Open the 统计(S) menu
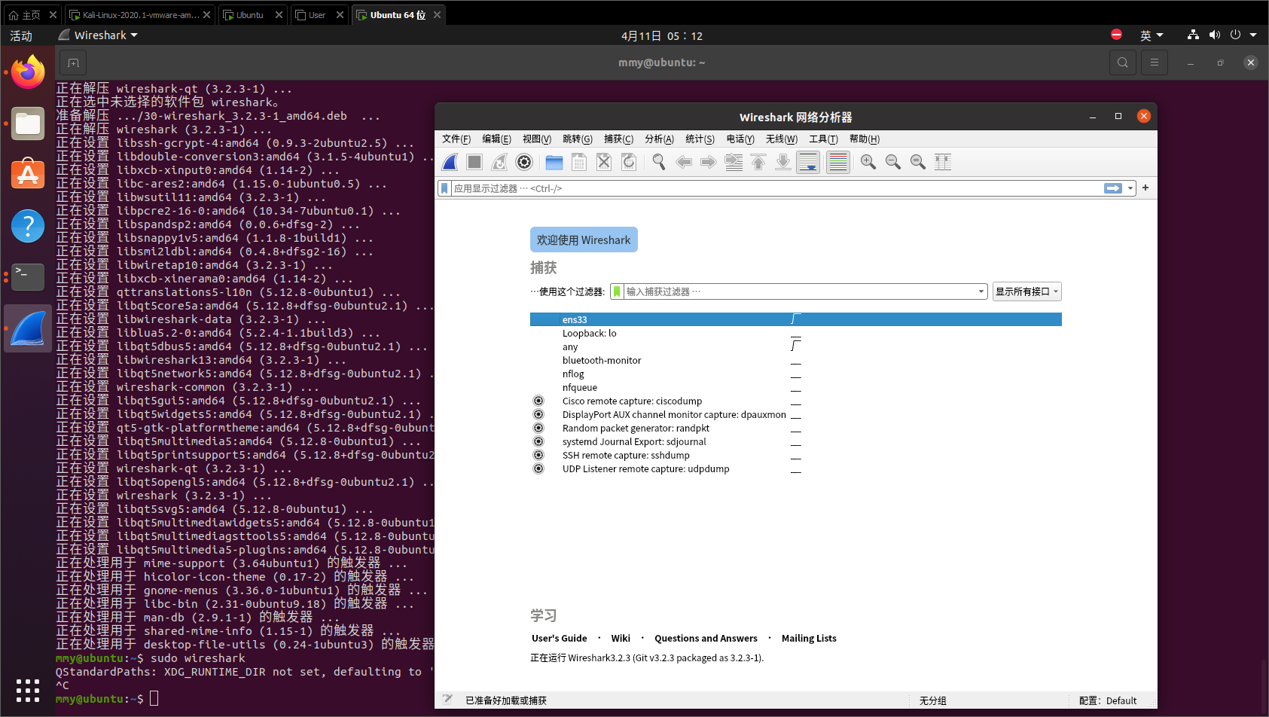Image resolution: width=1269 pixels, height=717 pixels. 700,139
